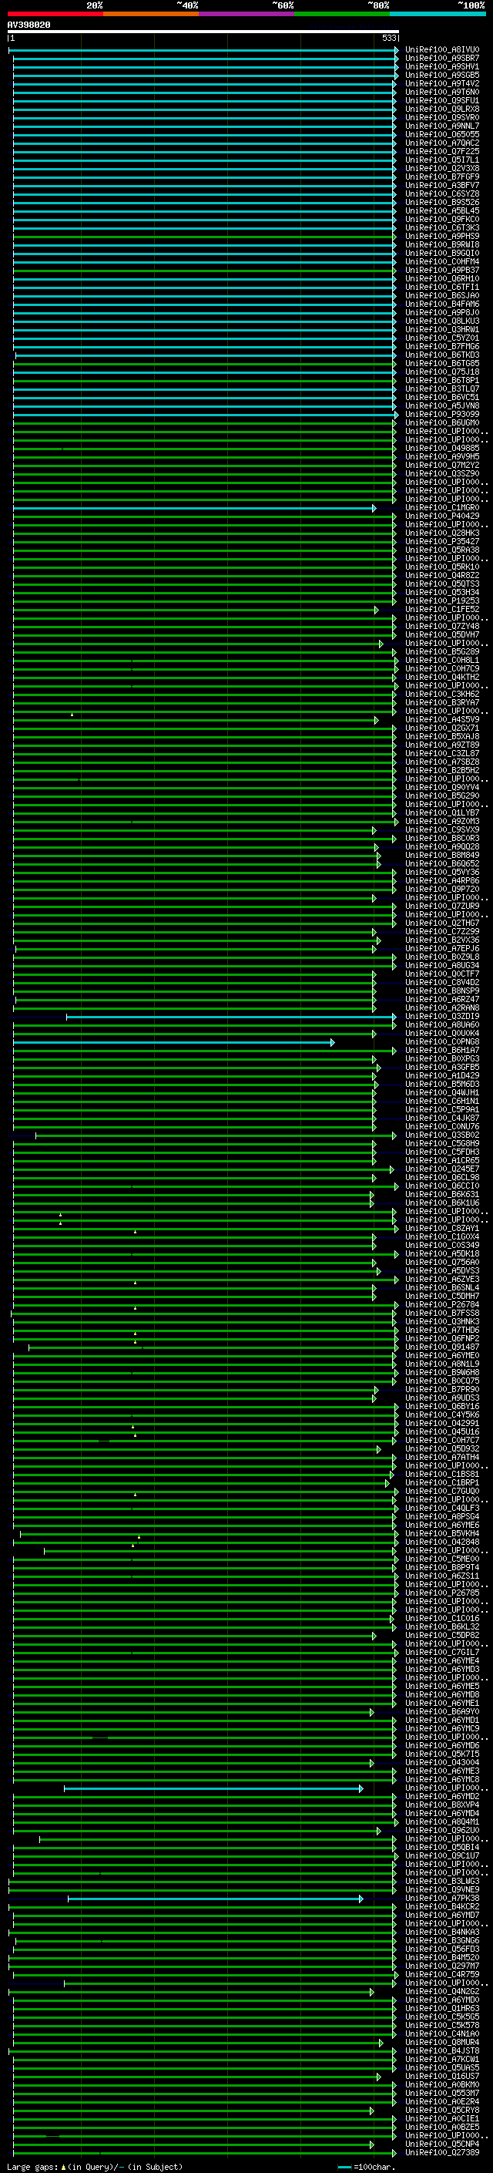Click UniRef100_B7FM66 label
Screen dimensions: 493x2173
point(441,347)
